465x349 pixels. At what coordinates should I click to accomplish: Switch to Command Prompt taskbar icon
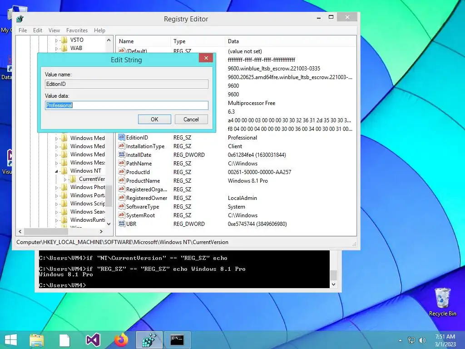pyautogui.click(x=177, y=340)
